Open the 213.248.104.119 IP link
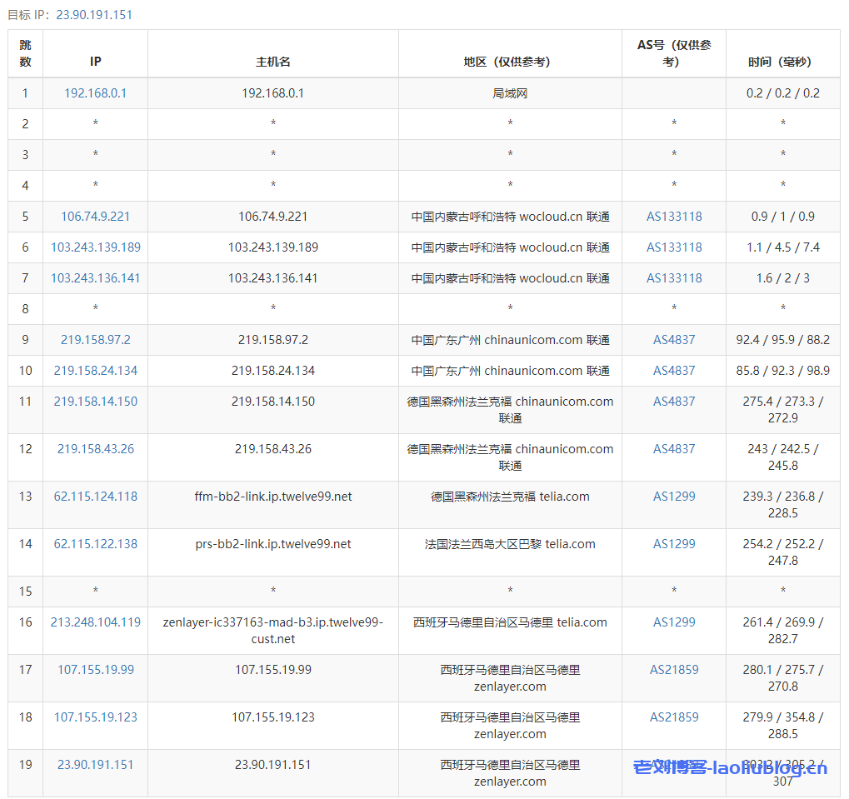 [x=95, y=622]
